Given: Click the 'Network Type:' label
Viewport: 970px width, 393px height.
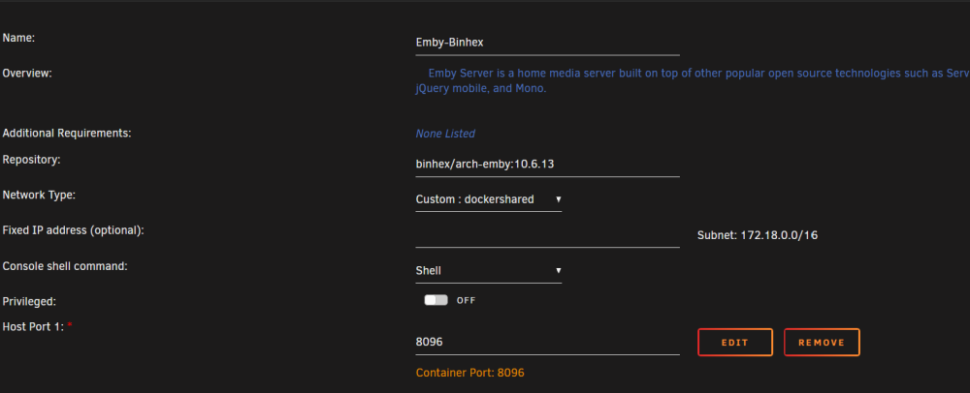Looking at the screenshot, I should coord(39,195).
